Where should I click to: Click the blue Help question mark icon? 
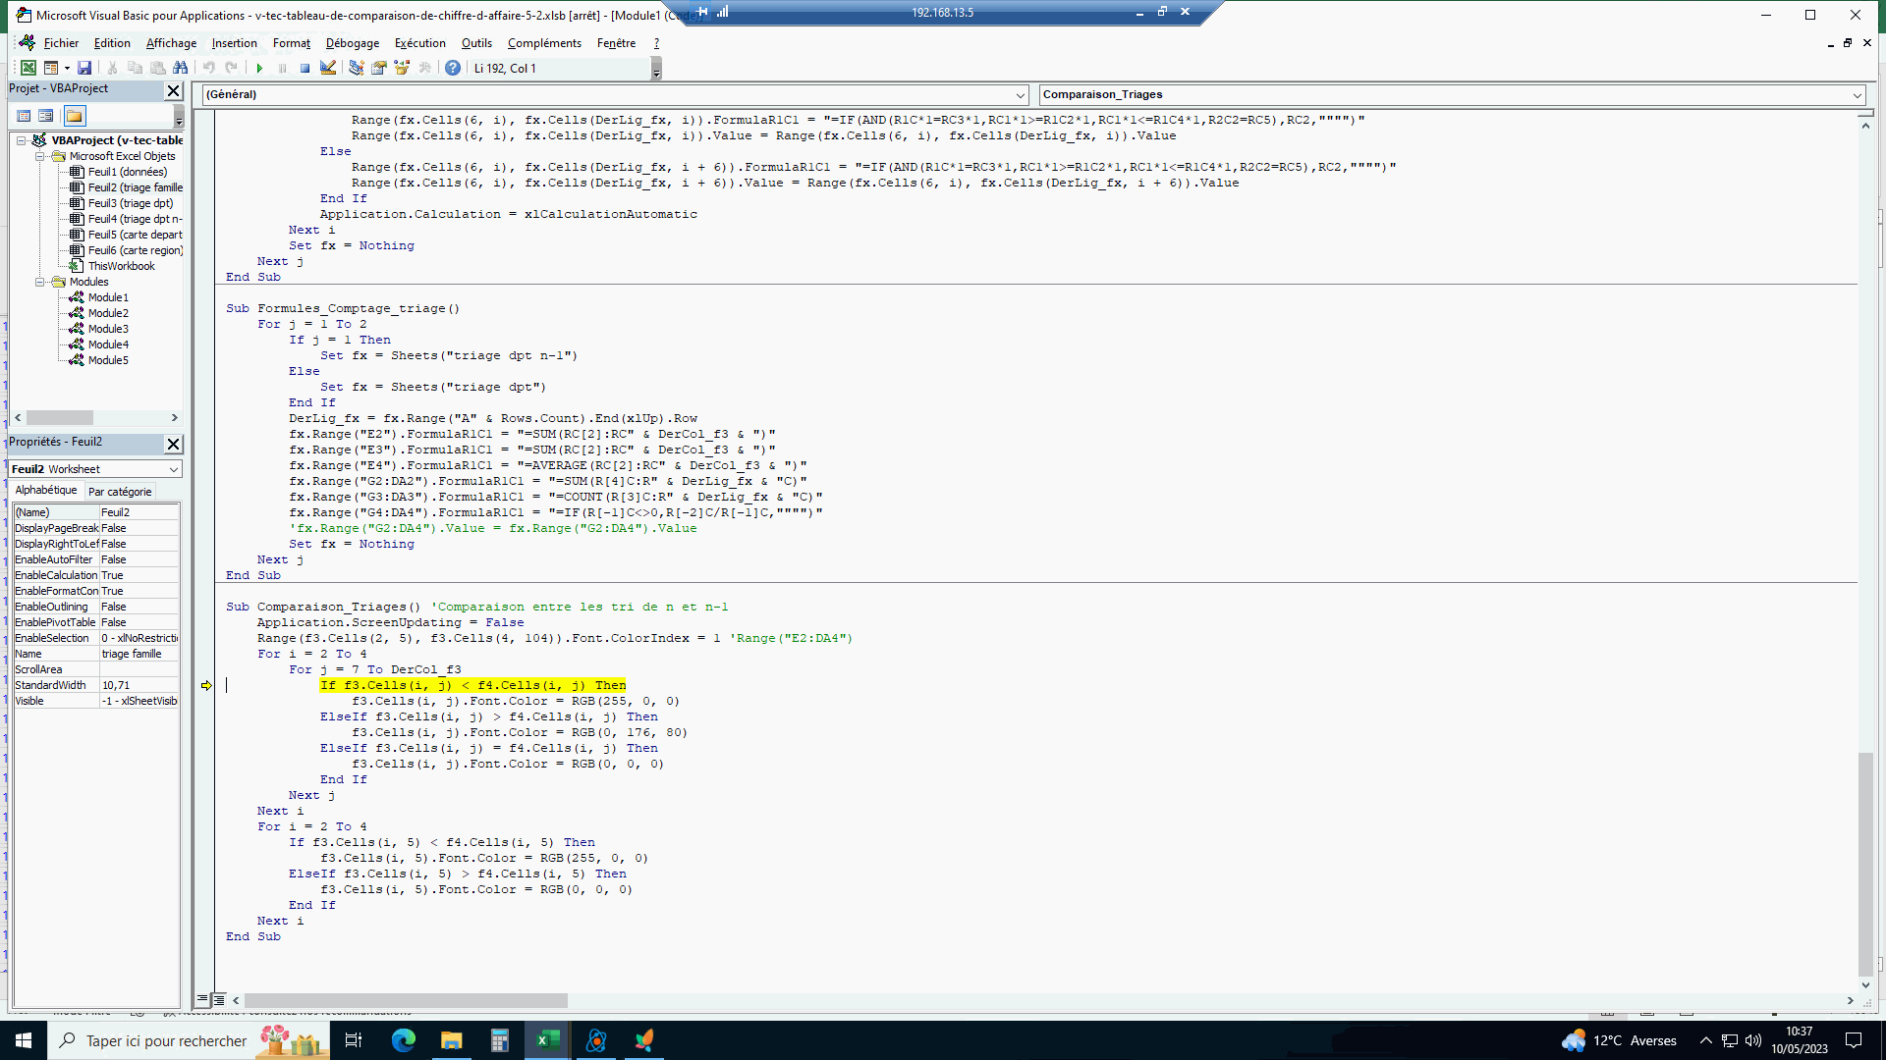[x=452, y=68]
